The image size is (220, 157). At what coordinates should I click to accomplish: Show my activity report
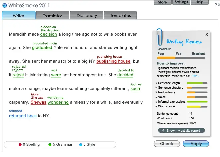point(182,130)
